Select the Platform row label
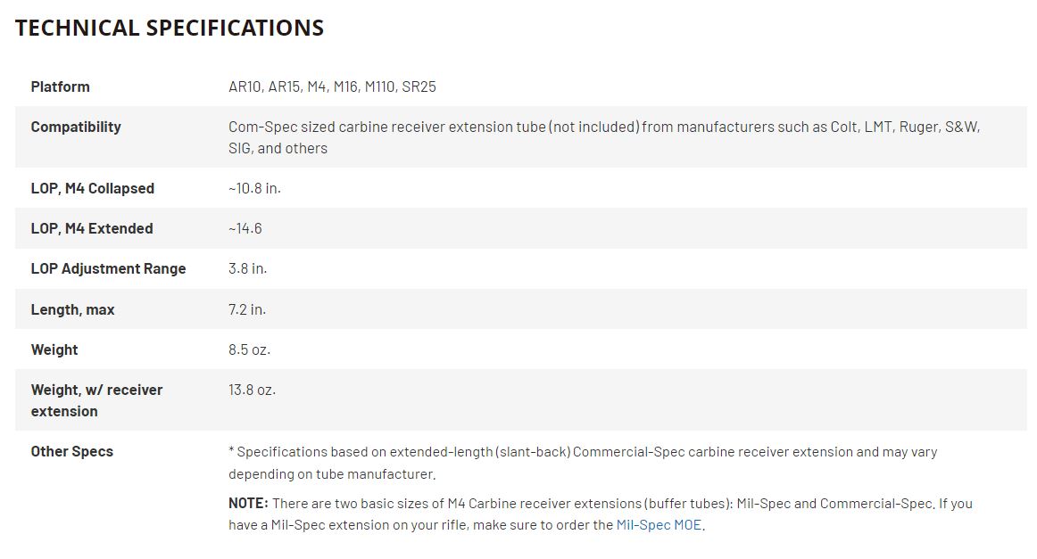The width and height of the screenshot is (1037, 559). point(60,86)
